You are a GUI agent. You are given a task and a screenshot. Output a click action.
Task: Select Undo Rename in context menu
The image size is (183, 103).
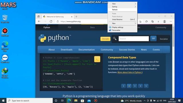122,19
